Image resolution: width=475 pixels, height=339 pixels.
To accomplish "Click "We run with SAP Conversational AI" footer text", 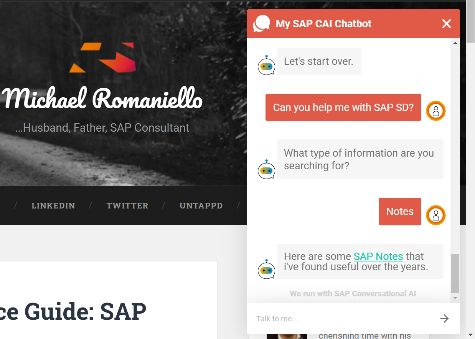I will click(x=353, y=294).
